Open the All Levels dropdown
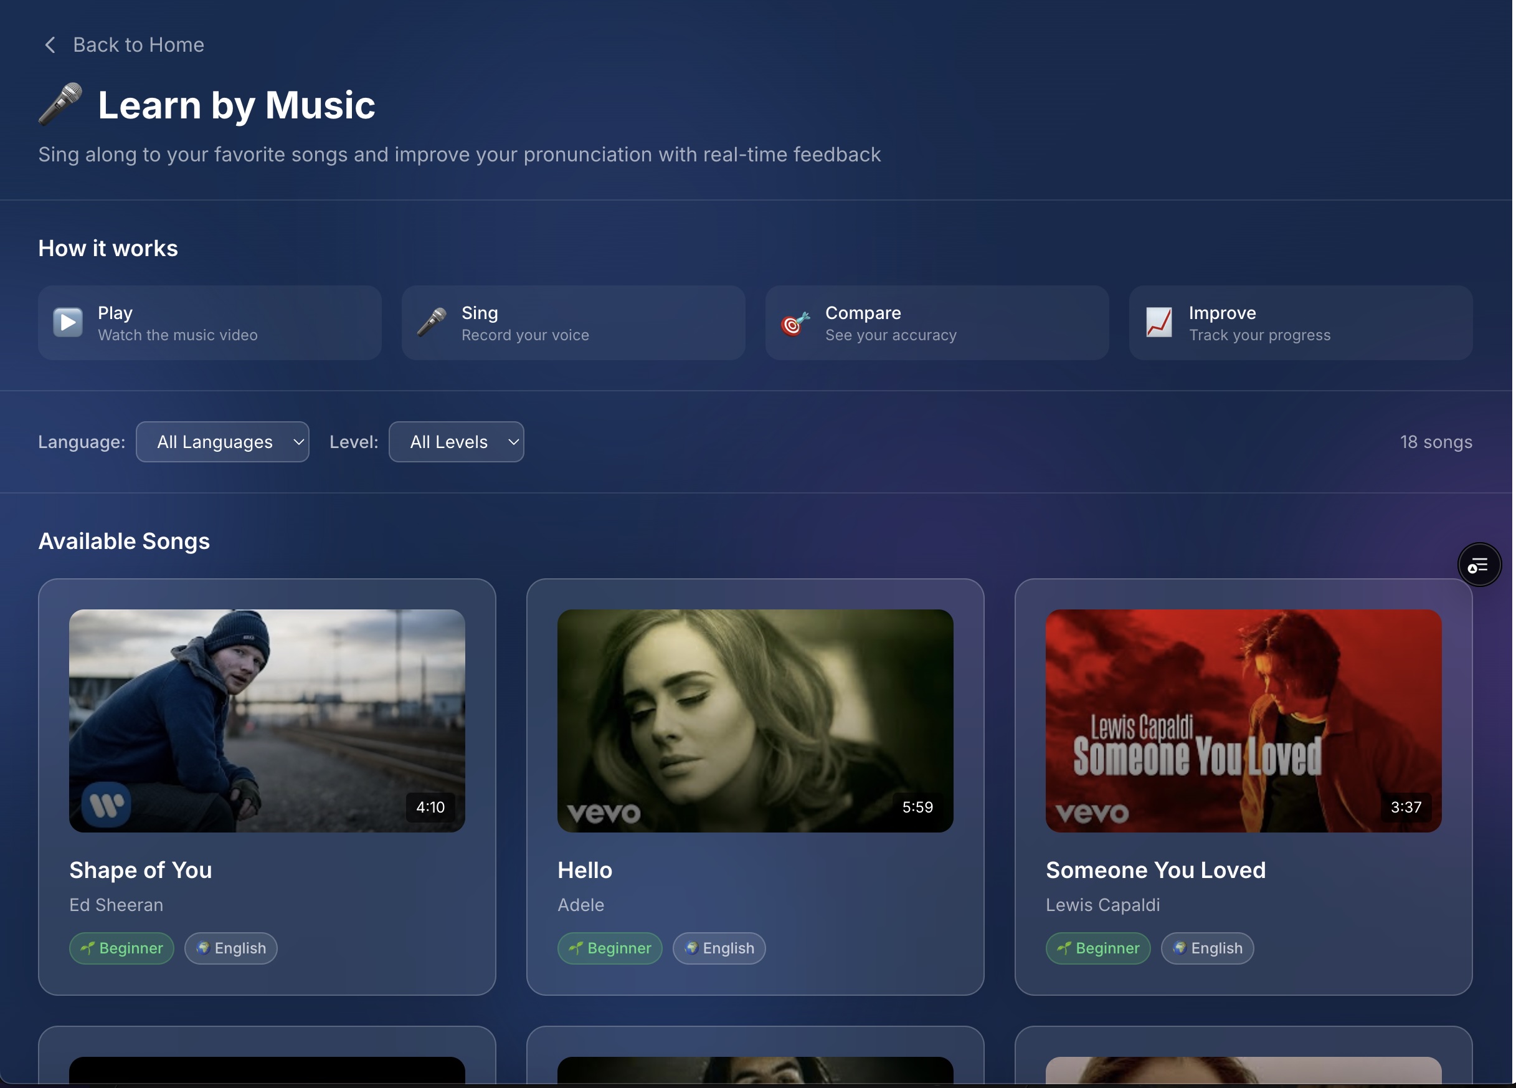This screenshot has height=1088, width=1516. [457, 442]
